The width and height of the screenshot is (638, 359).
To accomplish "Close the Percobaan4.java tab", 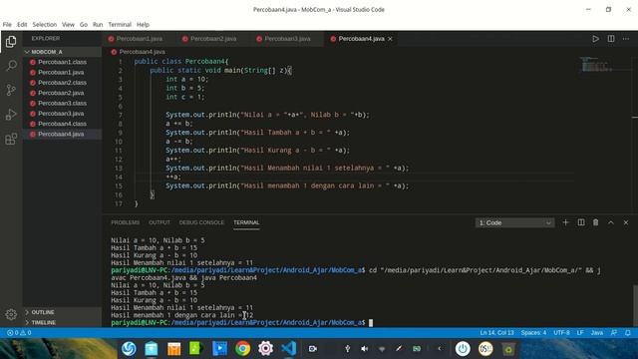I will click(x=390, y=39).
